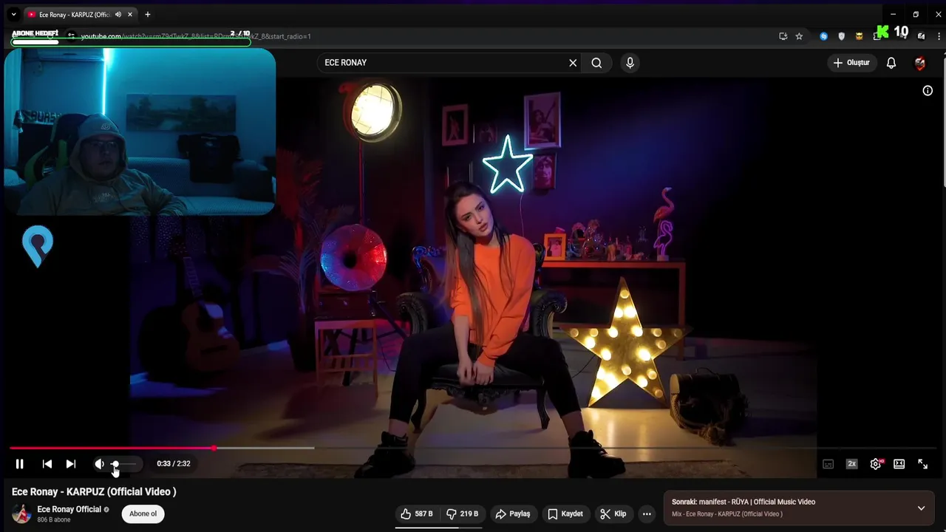Open the three-dot more actions menu

coord(647,514)
